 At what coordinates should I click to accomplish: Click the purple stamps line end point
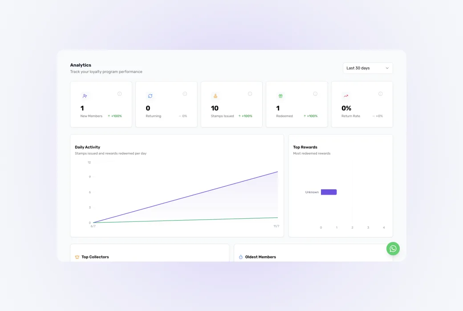click(277, 172)
